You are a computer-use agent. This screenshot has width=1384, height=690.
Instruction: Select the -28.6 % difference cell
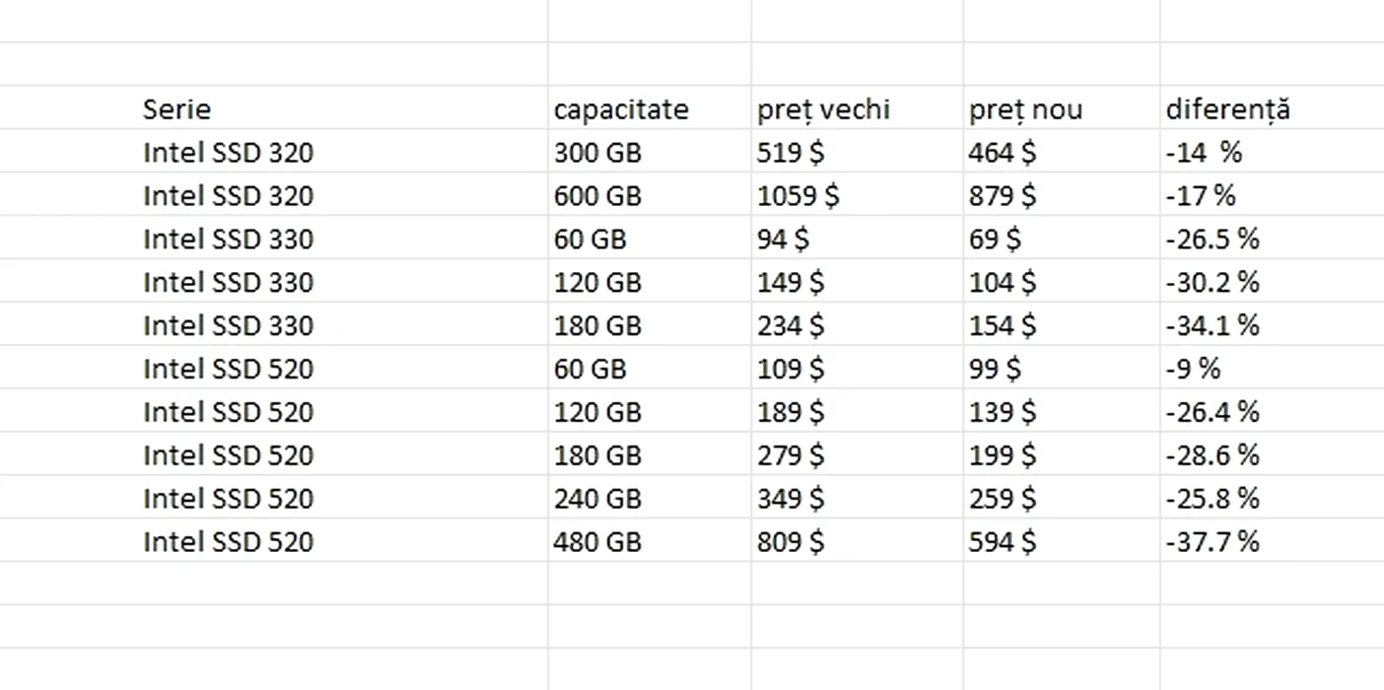coord(1273,454)
